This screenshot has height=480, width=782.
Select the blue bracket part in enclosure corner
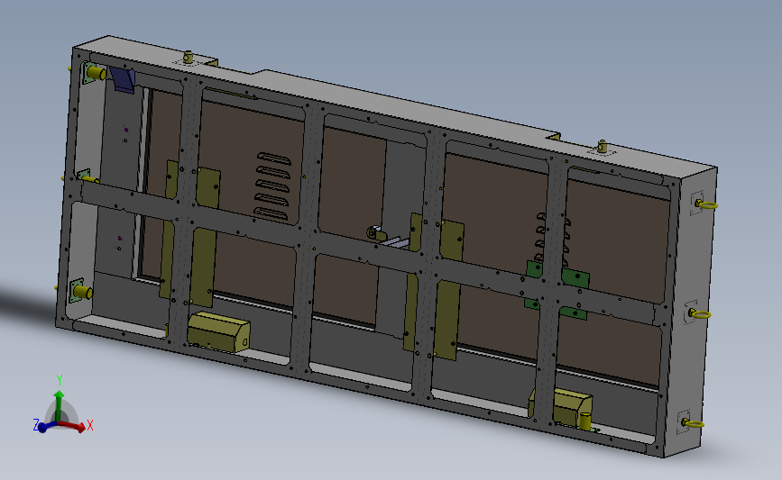(123, 79)
